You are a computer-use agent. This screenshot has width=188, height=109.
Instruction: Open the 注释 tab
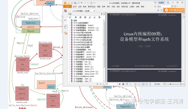(x=80, y=7)
